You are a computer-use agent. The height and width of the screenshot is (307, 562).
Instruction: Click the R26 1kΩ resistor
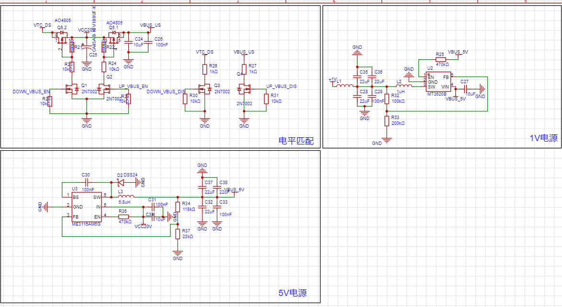pyautogui.click(x=205, y=68)
